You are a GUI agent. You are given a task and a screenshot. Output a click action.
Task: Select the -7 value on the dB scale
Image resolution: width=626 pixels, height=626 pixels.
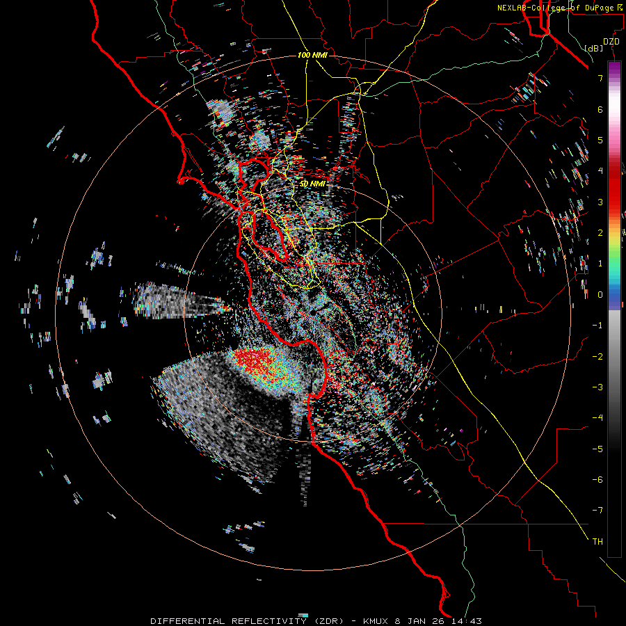[597, 511]
